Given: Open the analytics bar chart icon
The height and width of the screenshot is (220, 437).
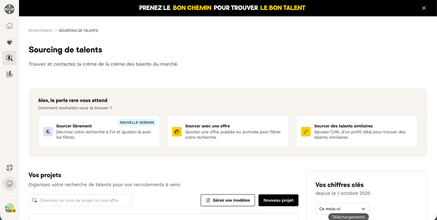Looking at the screenshot, I should 10,74.
